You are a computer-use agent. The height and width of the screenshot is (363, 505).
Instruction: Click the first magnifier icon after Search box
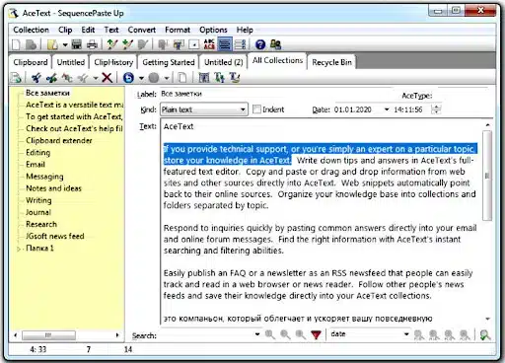(x=270, y=334)
